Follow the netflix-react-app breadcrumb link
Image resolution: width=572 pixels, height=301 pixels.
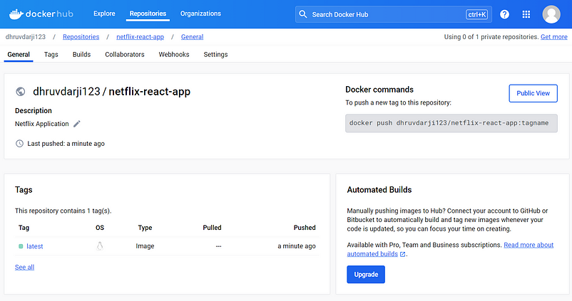click(140, 37)
